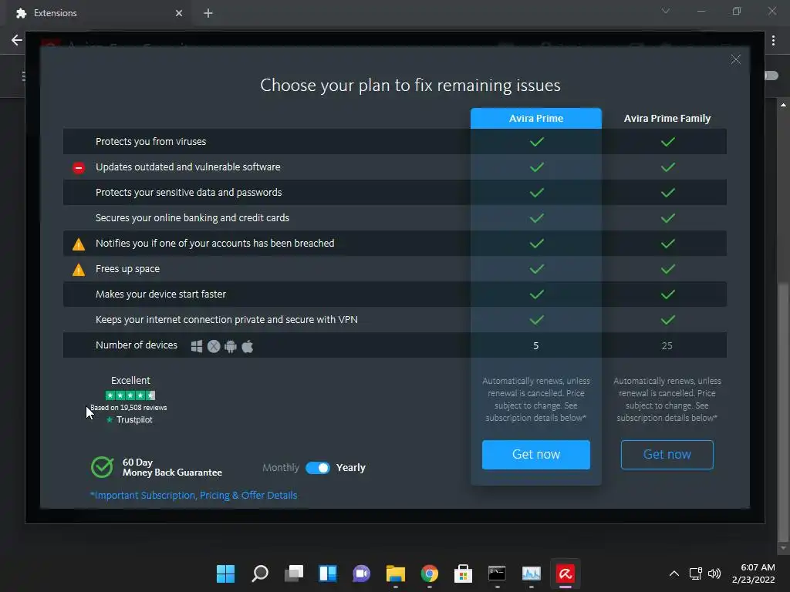Screen dimensions: 790x592
Task: Click the Trustpilot star rating bar
Action: pos(130,395)
